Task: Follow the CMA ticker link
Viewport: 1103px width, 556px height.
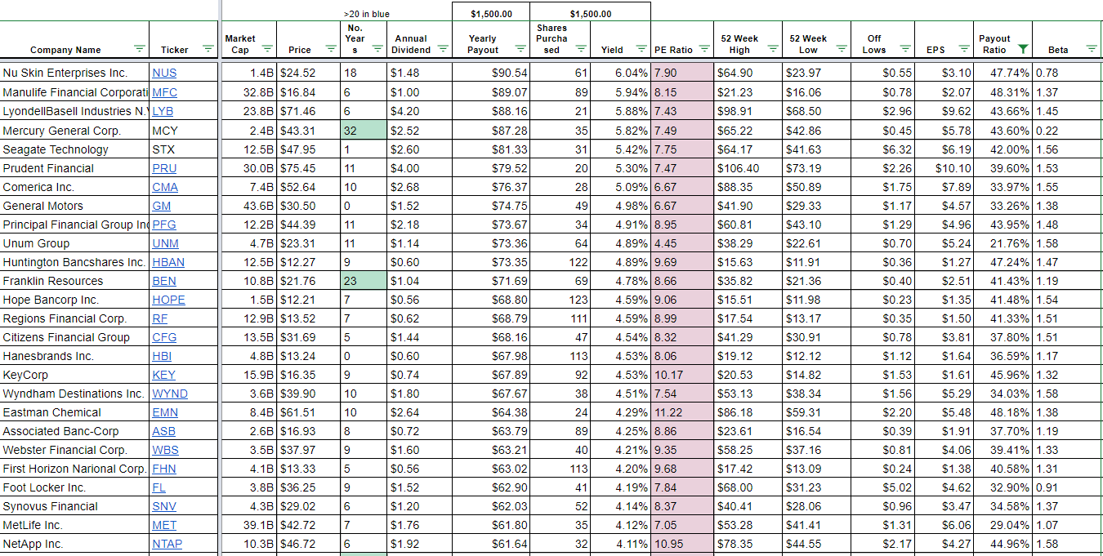Action: click(165, 187)
